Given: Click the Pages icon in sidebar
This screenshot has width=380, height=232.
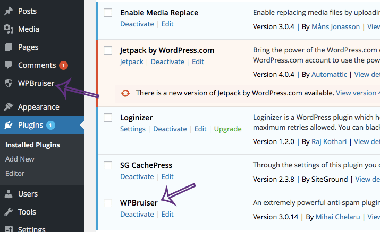Looking at the screenshot, I should click(x=9, y=47).
